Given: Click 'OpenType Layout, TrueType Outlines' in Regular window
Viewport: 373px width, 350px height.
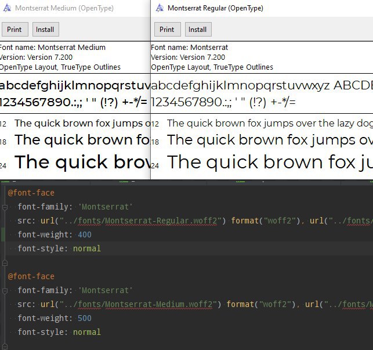Looking at the screenshot, I should (x=212, y=67).
